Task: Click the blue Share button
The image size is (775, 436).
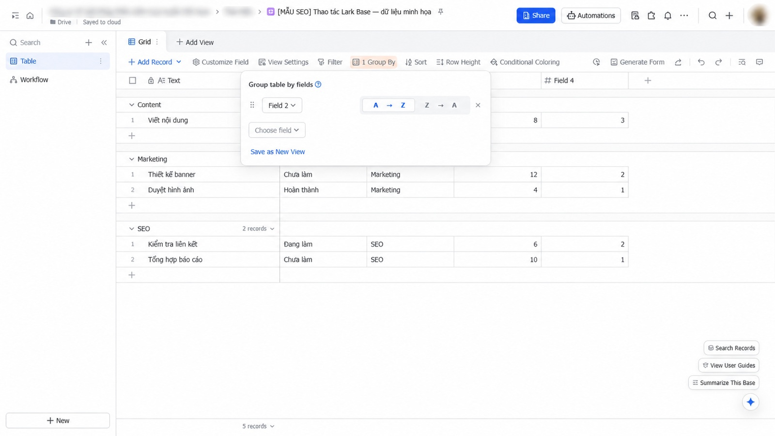Action: tap(536, 16)
